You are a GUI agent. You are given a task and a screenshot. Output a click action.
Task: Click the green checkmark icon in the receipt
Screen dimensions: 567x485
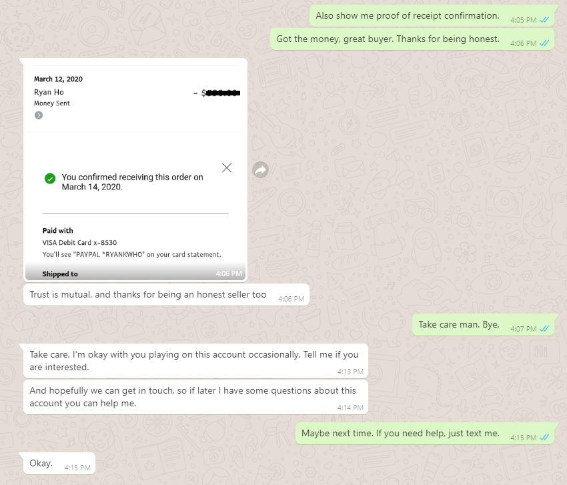[x=49, y=178]
